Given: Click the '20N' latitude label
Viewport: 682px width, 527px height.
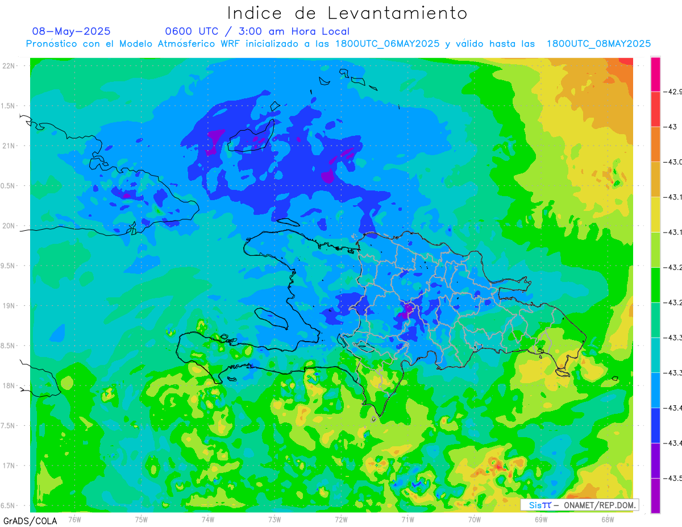Looking at the screenshot, I should click(8, 226).
